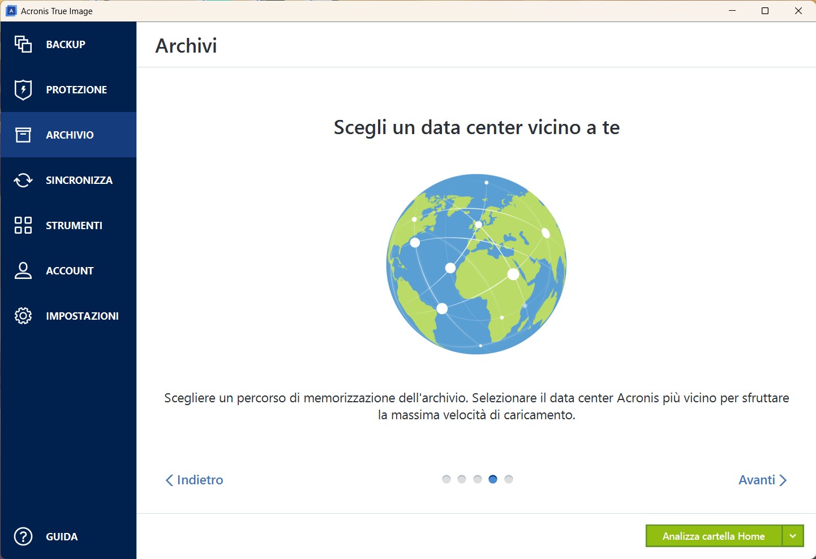Click the Sincronizza arrows icon

(23, 180)
